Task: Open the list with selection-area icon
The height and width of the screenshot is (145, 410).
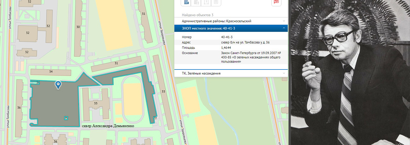Action: point(196,2)
